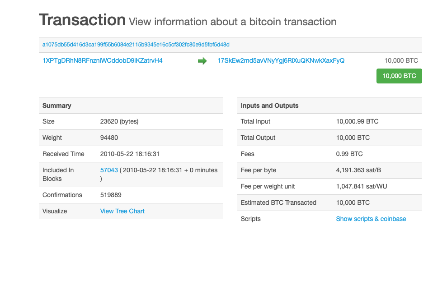This screenshot has width=433, height=290.
Task: Select the Confirmations count 519889
Action: pos(111,195)
